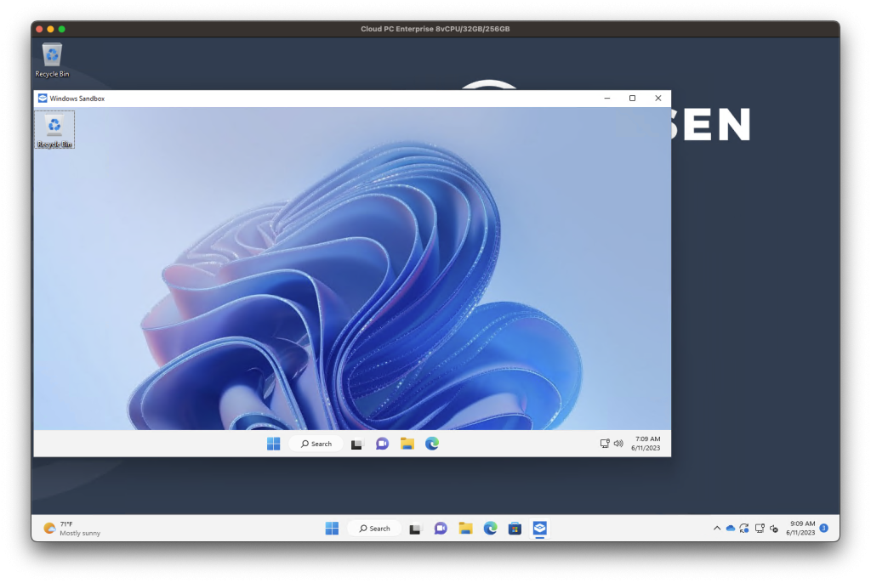This screenshot has height=583, width=871.
Task: Open Start menu inside Windows Sandbox
Action: pos(273,444)
